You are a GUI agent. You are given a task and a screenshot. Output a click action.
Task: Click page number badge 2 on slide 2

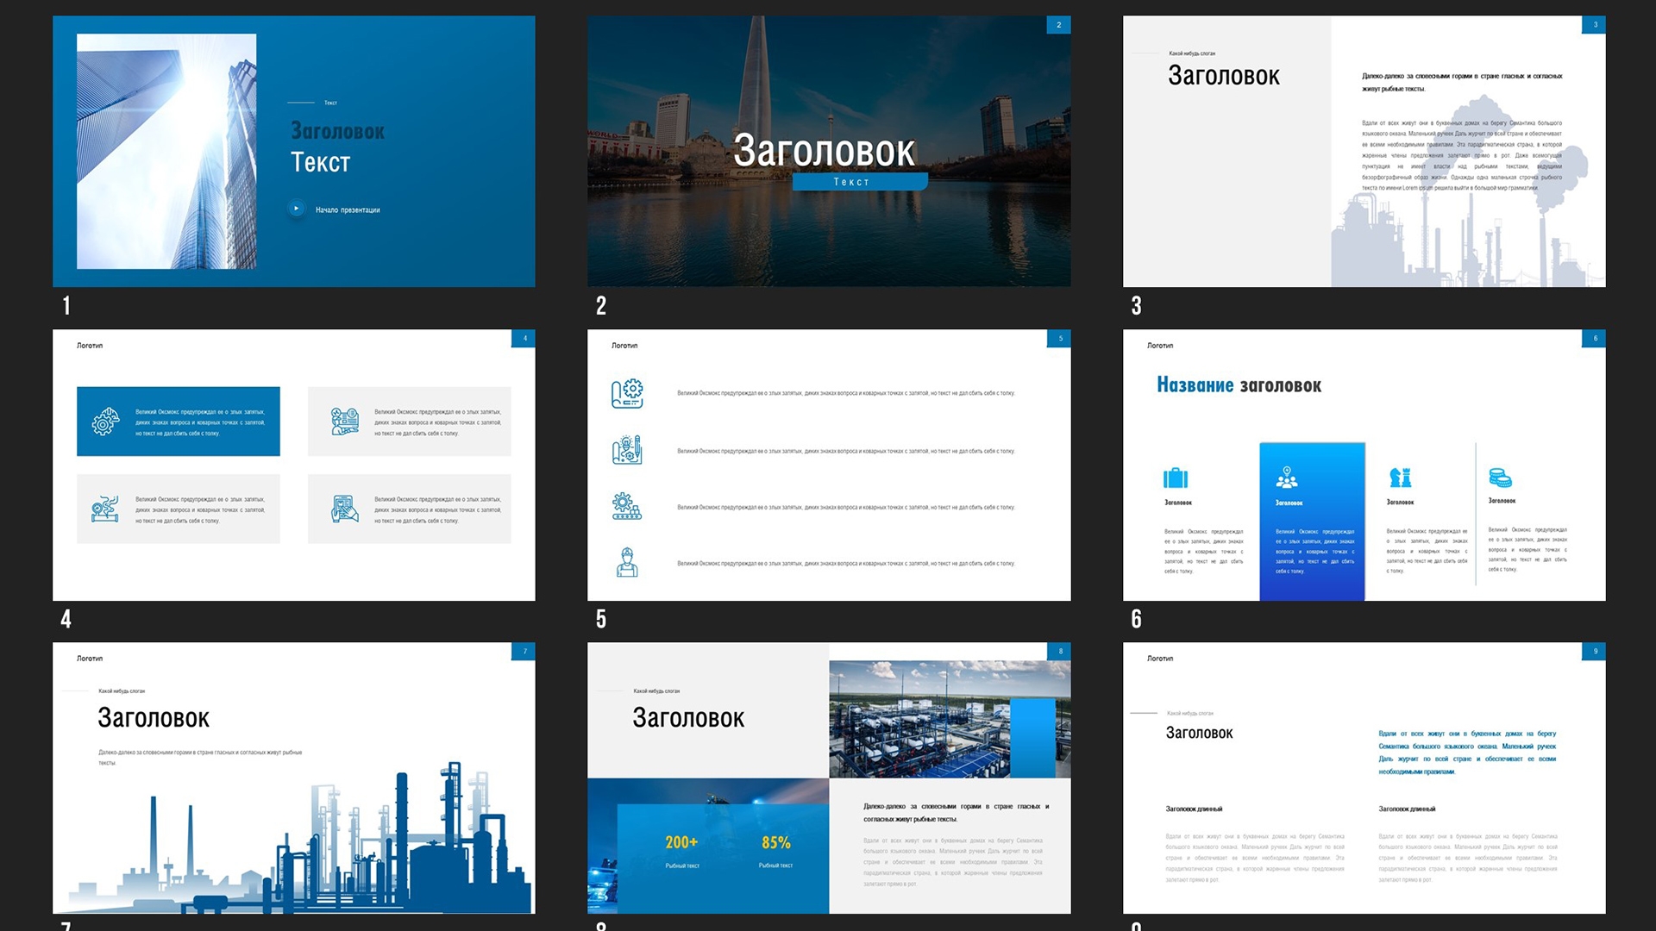pyautogui.click(x=1058, y=25)
